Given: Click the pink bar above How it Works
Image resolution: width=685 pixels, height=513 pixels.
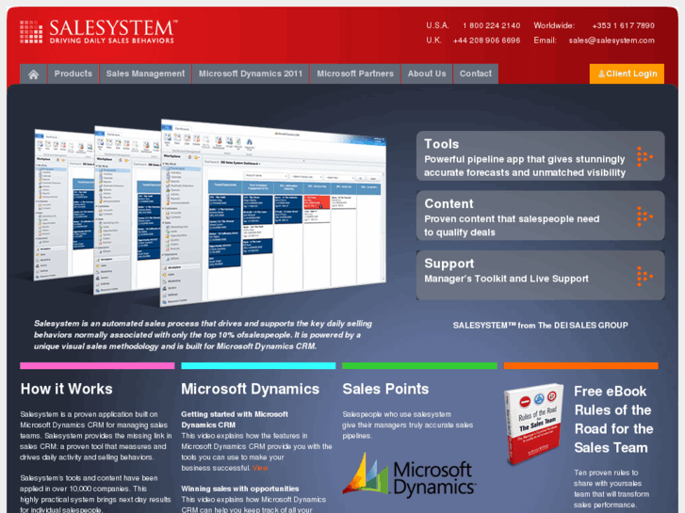Looking at the screenshot, I should (x=97, y=366).
